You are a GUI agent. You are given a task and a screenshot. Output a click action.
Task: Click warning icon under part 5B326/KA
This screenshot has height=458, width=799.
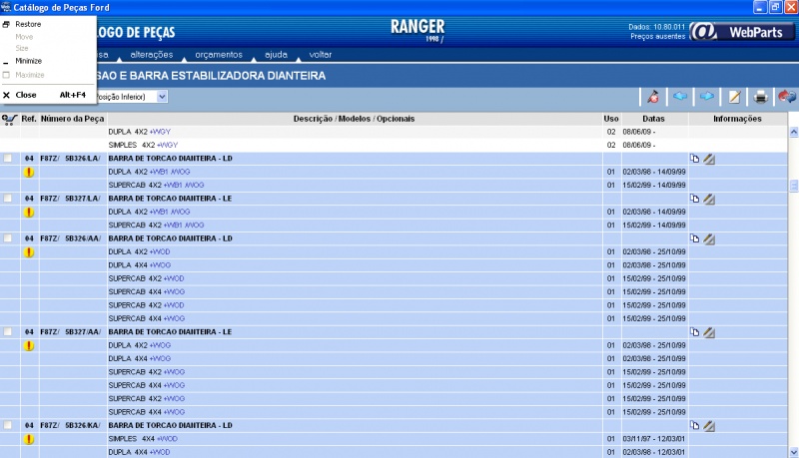pos(29,439)
